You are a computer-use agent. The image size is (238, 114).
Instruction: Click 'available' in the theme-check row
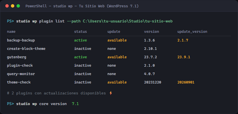tap(117, 82)
